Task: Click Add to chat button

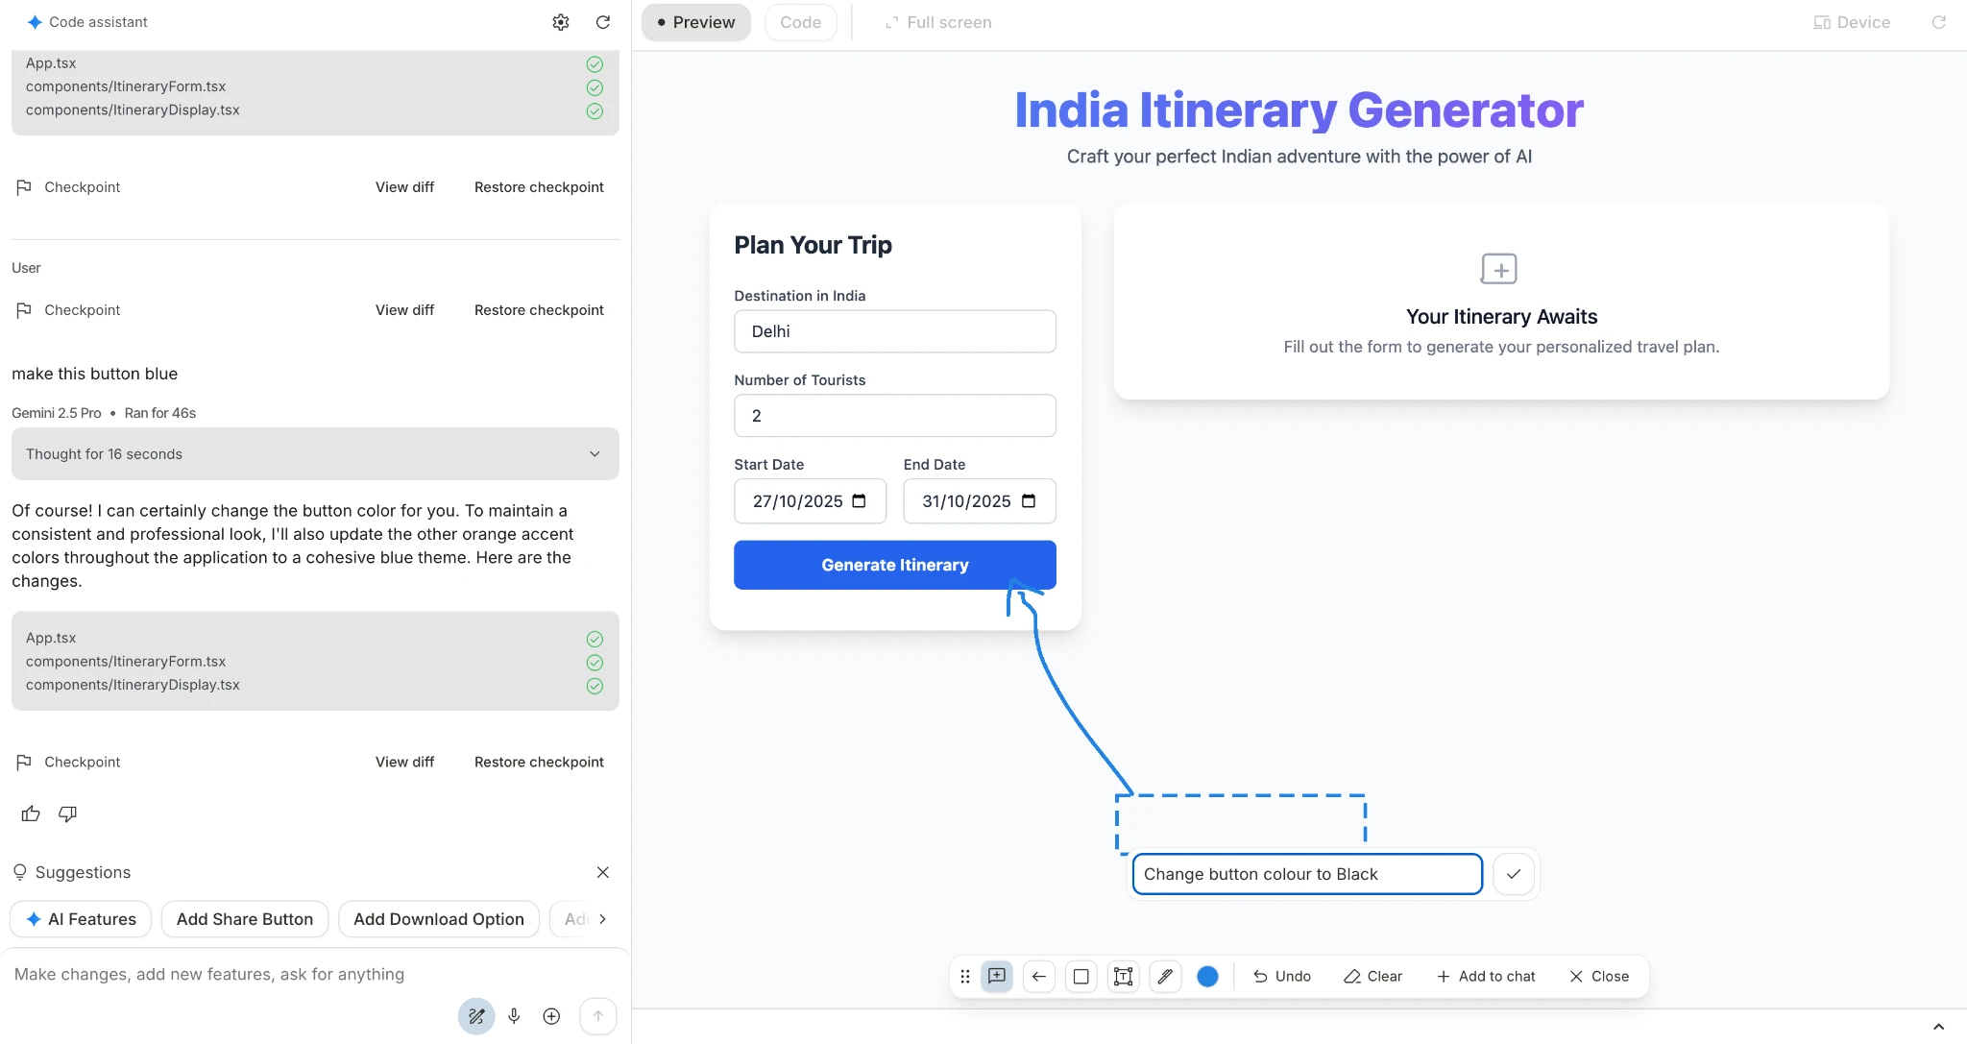Action: pos(1485,977)
